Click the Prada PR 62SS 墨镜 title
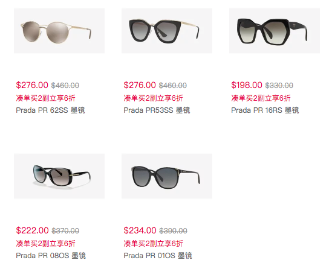 tap(50, 110)
